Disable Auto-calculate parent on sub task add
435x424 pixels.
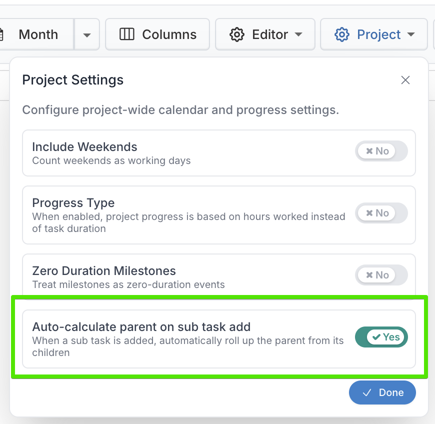[x=381, y=337]
